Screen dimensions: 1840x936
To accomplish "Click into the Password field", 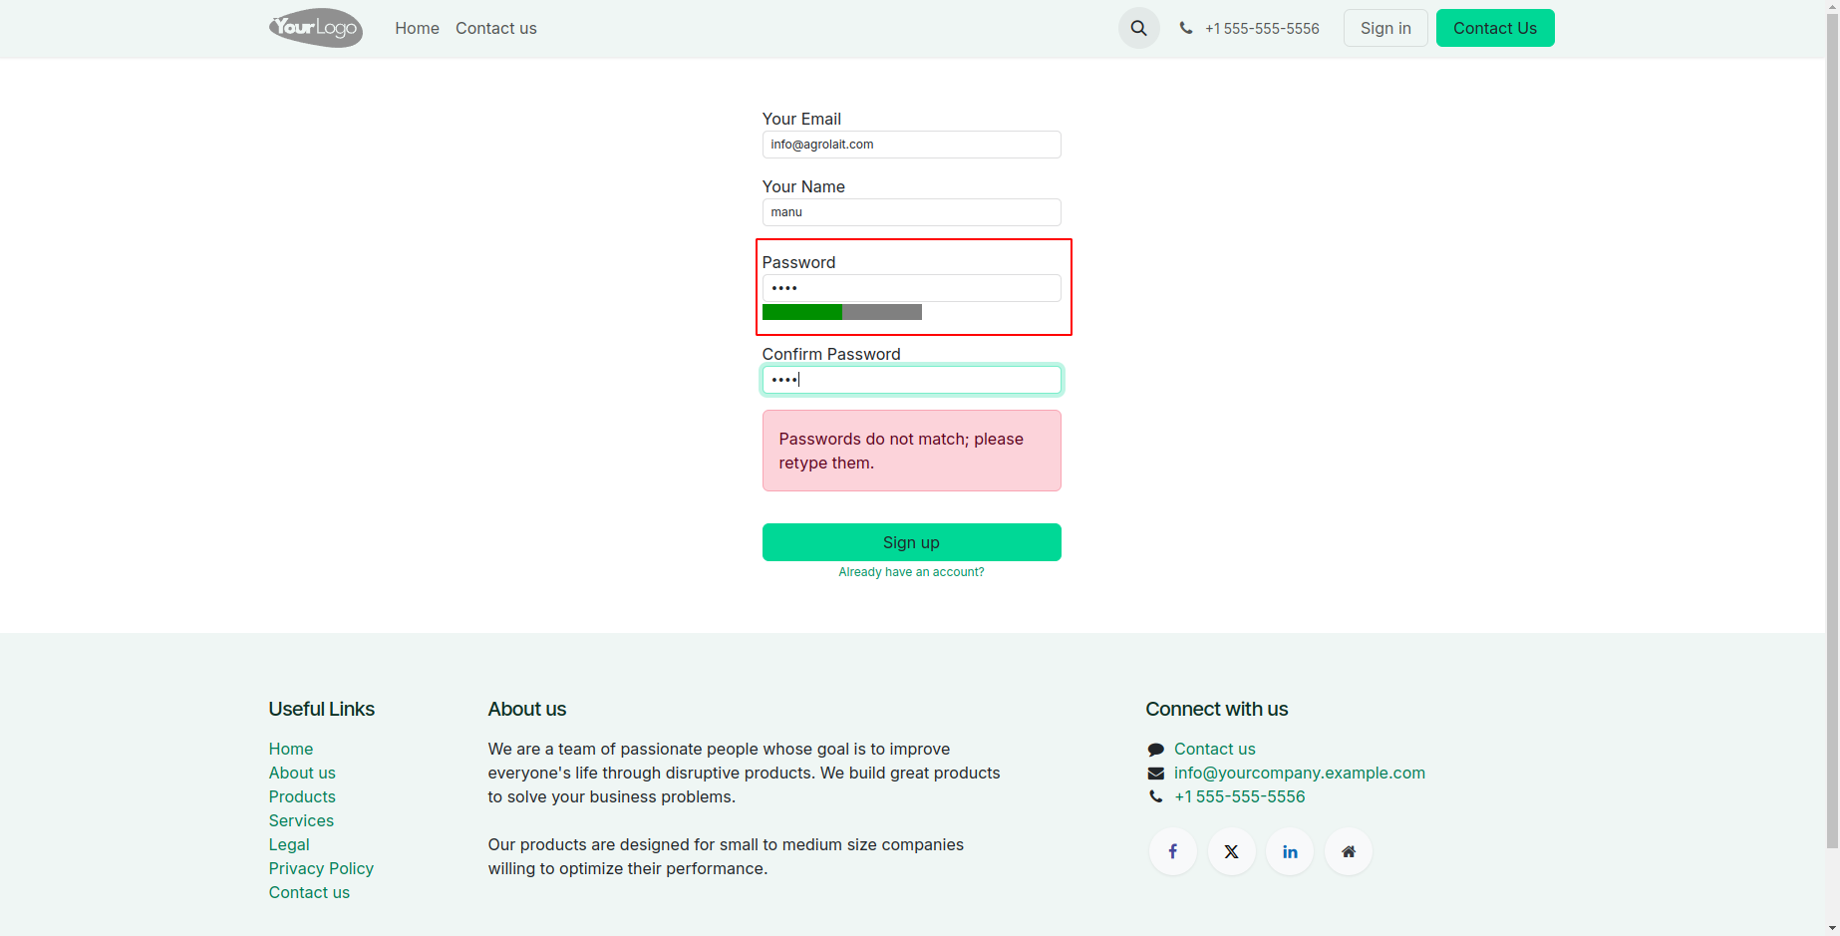I will coord(911,288).
